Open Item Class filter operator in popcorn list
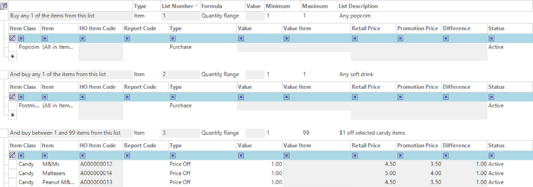This screenshot has height=187, width=533. 21,38
